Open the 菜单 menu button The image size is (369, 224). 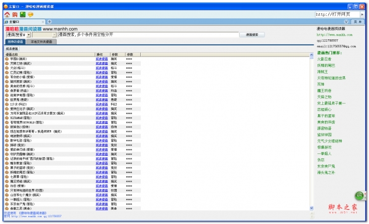click(358, 22)
